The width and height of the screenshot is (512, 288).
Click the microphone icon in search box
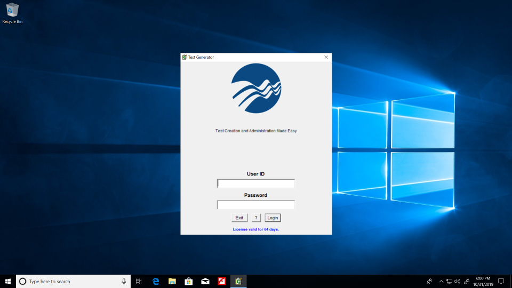click(124, 281)
